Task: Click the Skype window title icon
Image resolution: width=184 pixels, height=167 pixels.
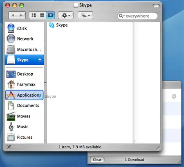Action: pos(76,5)
